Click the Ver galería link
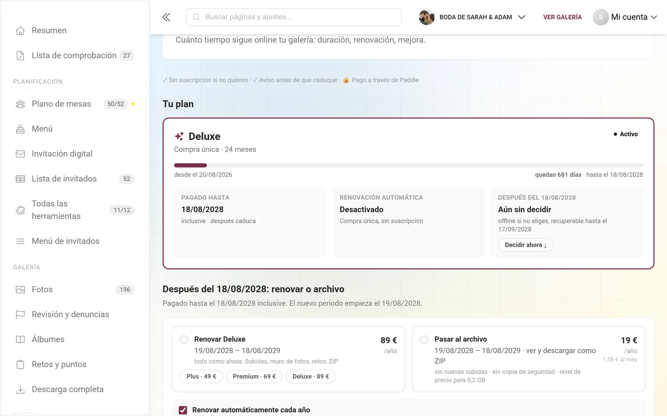 (x=562, y=17)
